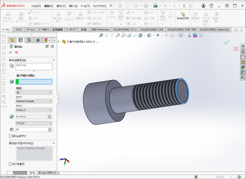Switch to the SOLIDWORKS Inspection tab
Viewport: 246px width, 179px height.
click(x=214, y=30)
